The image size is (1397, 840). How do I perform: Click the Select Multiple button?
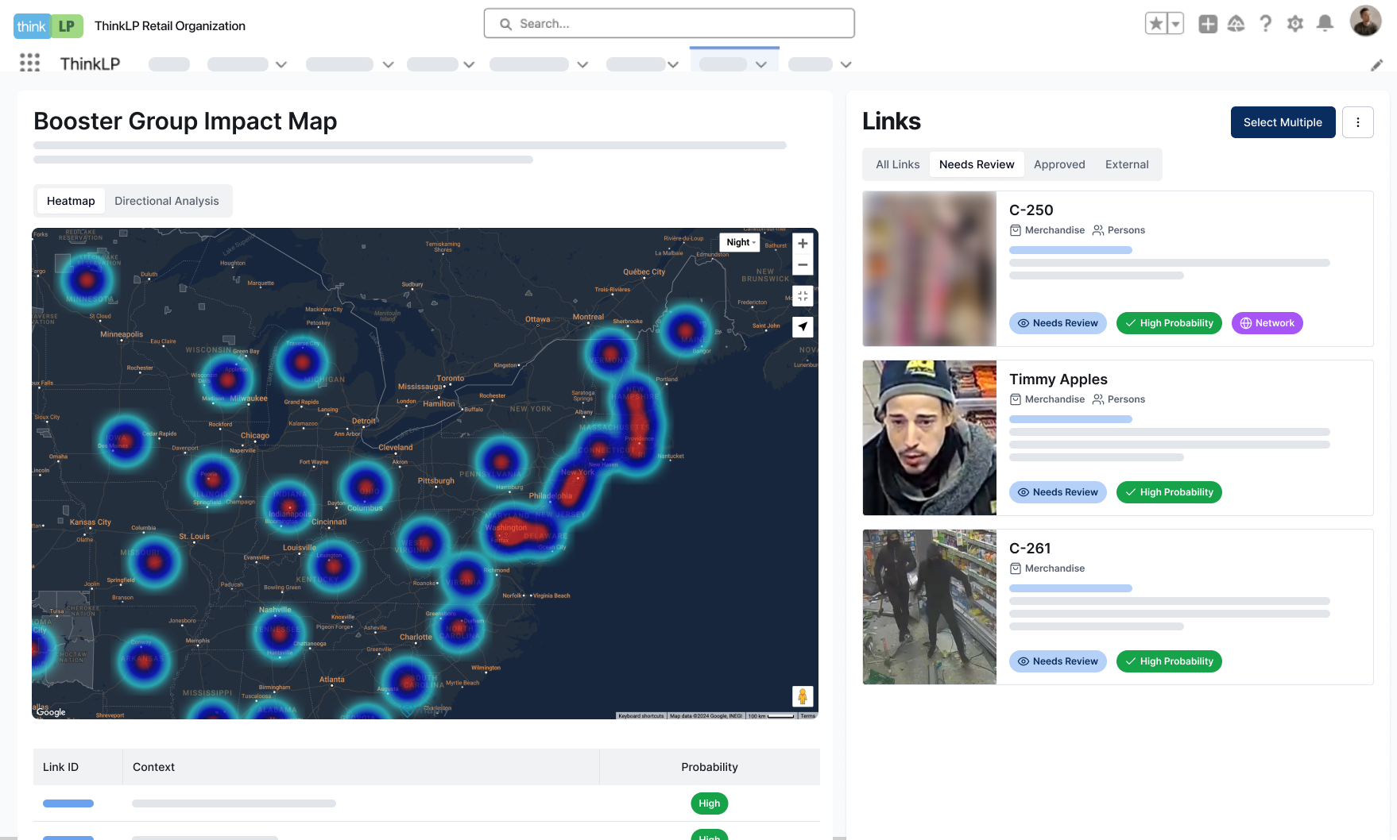click(x=1283, y=122)
